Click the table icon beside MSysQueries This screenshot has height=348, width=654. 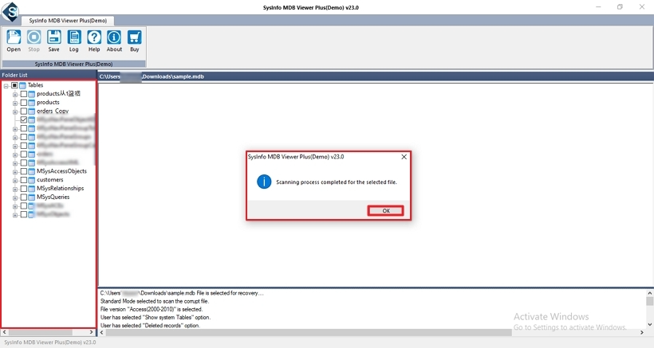pyautogui.click(x=32, y=197)
